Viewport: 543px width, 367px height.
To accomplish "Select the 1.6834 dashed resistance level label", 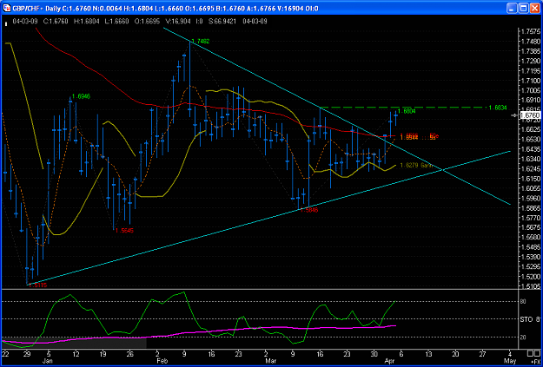I will click(x=498, y=108).
